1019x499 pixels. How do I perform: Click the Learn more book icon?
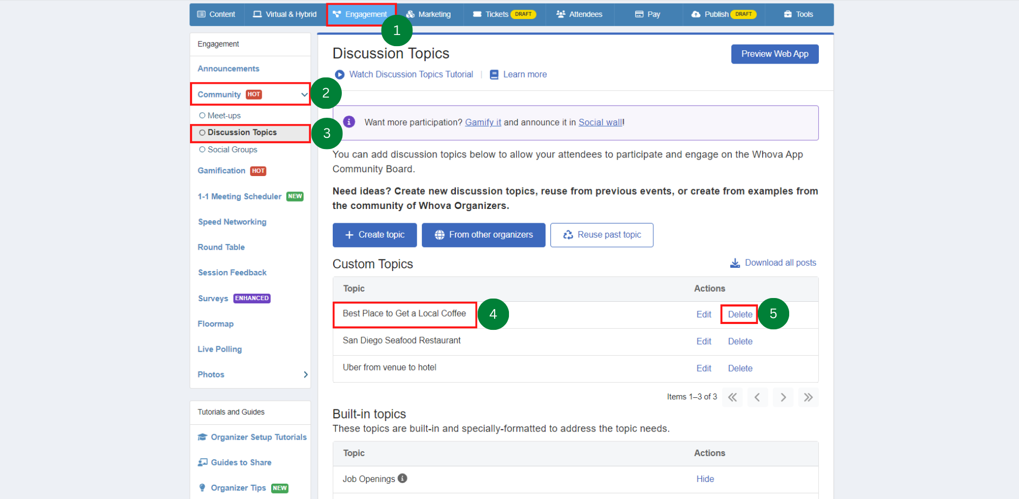click(x=494, y=75)
